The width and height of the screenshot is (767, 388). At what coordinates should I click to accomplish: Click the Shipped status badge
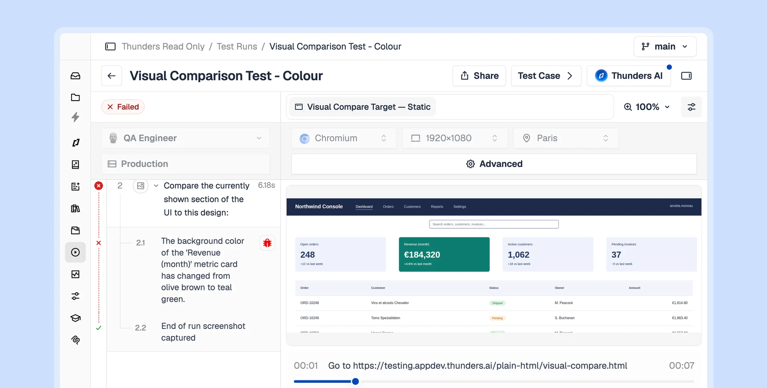497,303
